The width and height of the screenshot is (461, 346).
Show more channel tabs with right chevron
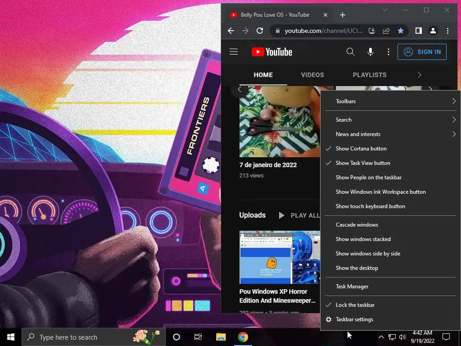(420, 75)
